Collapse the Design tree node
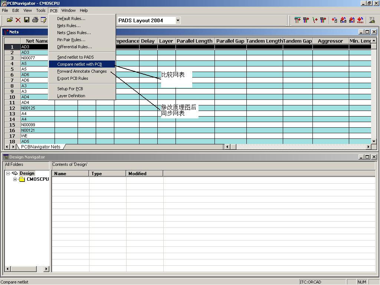The image size is (380, 285). (x=8, y=173)
